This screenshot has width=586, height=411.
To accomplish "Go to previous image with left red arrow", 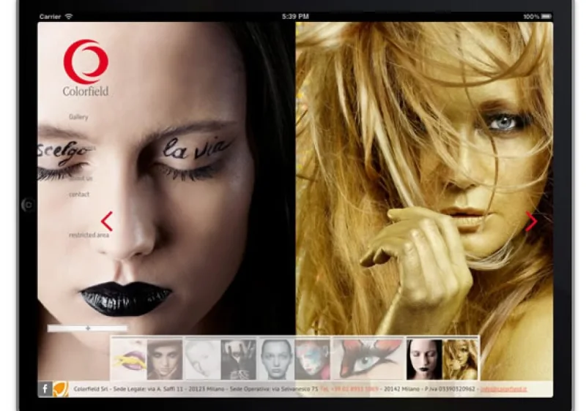I will (106, 222).
